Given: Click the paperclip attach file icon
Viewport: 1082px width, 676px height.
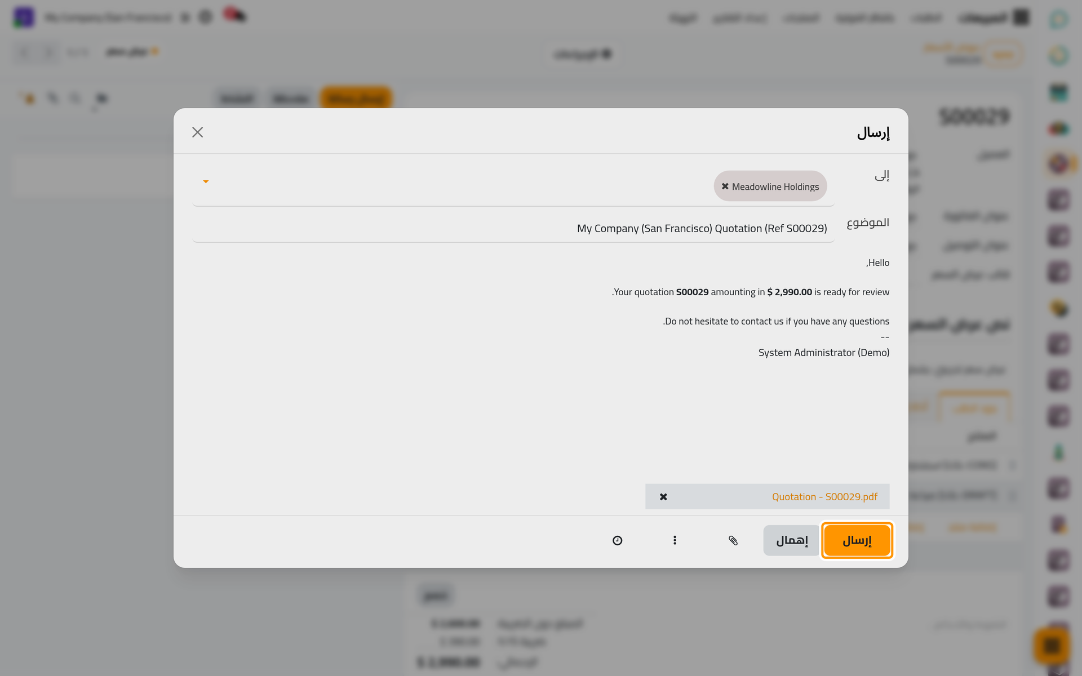Looking at the screenshot, I should point(733,540).
